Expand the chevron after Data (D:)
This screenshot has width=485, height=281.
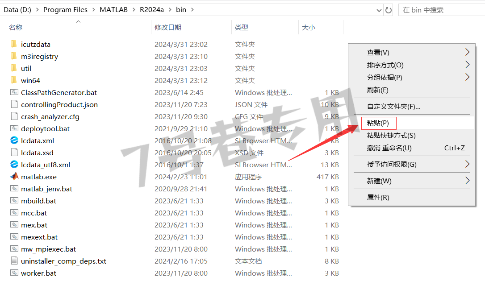38,10
